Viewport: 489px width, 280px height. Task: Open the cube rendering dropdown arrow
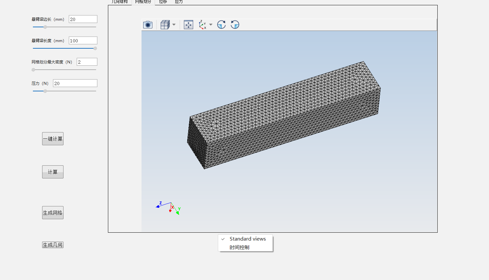tap(174, 25)
